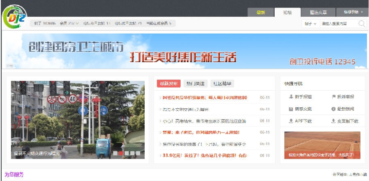Click the DJZ site logo
The height and width of the screenshot is (181, 369).
click(15, 18)
